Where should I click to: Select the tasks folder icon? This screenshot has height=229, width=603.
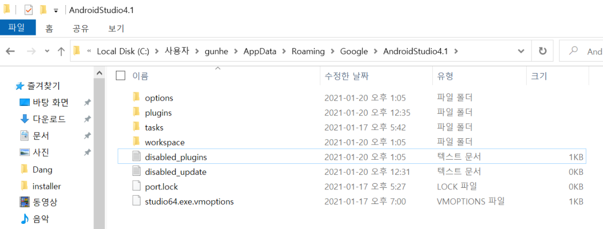click(x=136, y=127)
